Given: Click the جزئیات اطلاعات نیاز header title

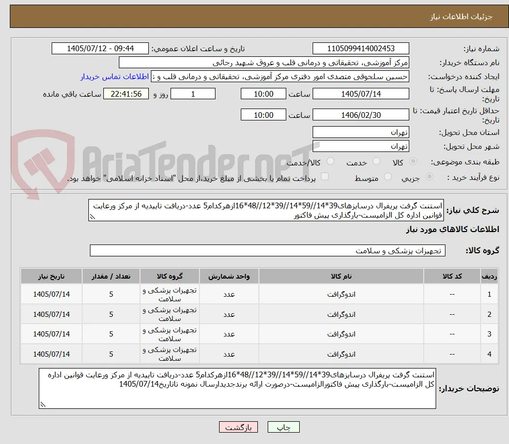Looking at the screenshot, I should tap(461, 17).
